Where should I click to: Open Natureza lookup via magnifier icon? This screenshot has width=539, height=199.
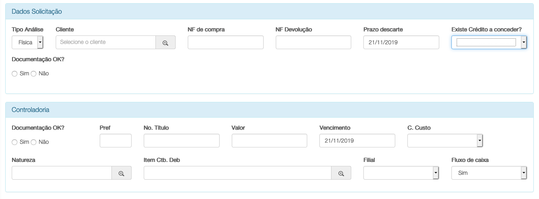click(x=122, y=173)
